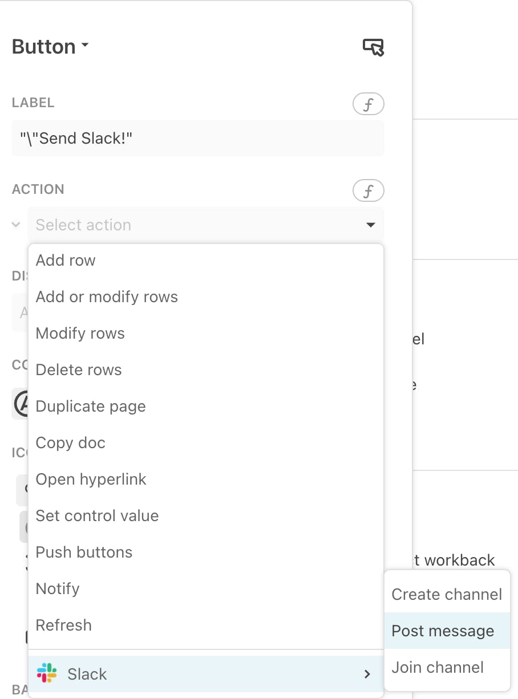Pick Duplicate page action
This screenshot has height=699, width=518.
point(205,407)
